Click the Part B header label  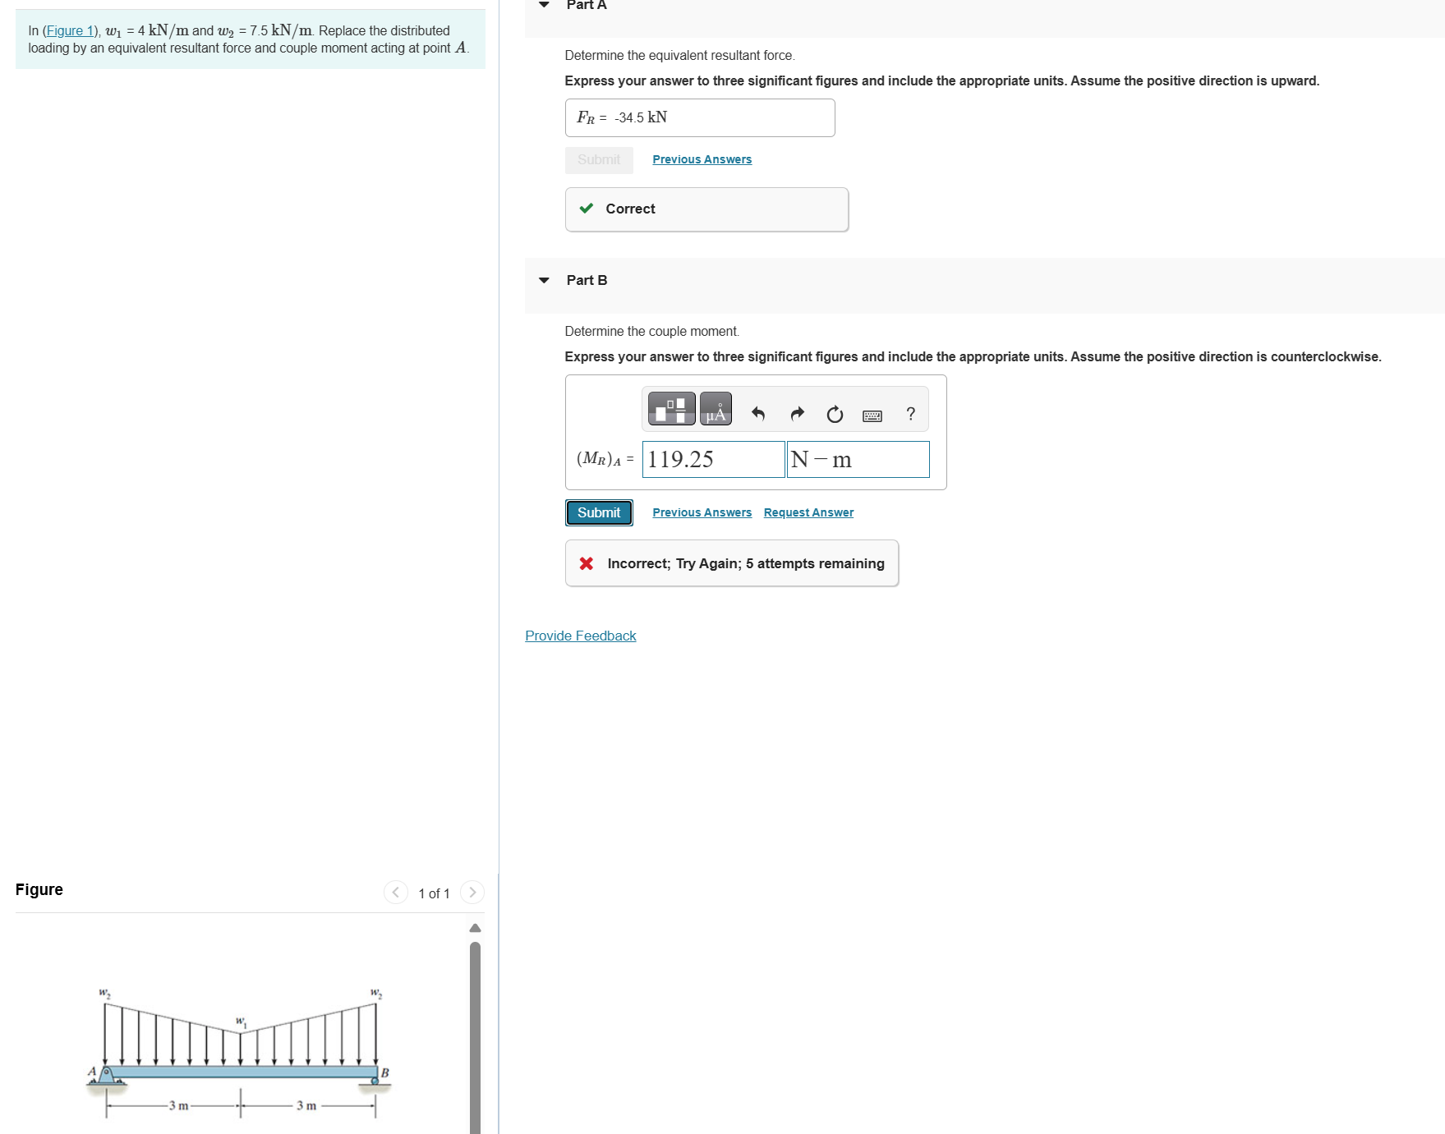click(x=587, y=280)
